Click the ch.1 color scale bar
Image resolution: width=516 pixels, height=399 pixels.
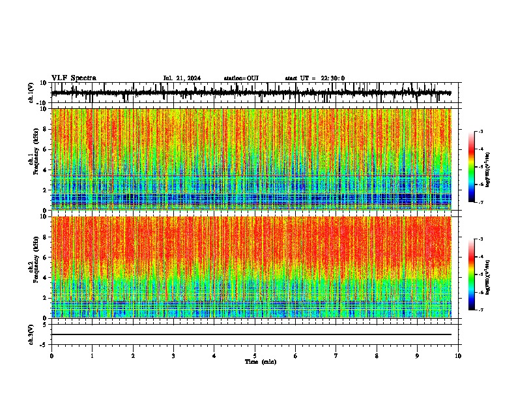point(472,167)
